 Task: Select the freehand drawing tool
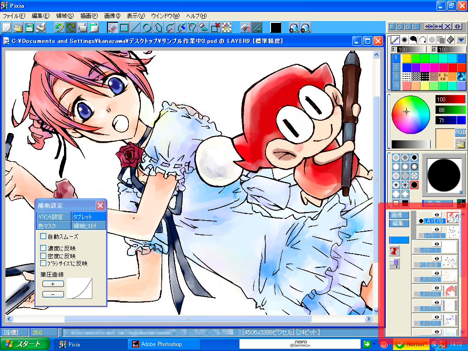point(112,28)
